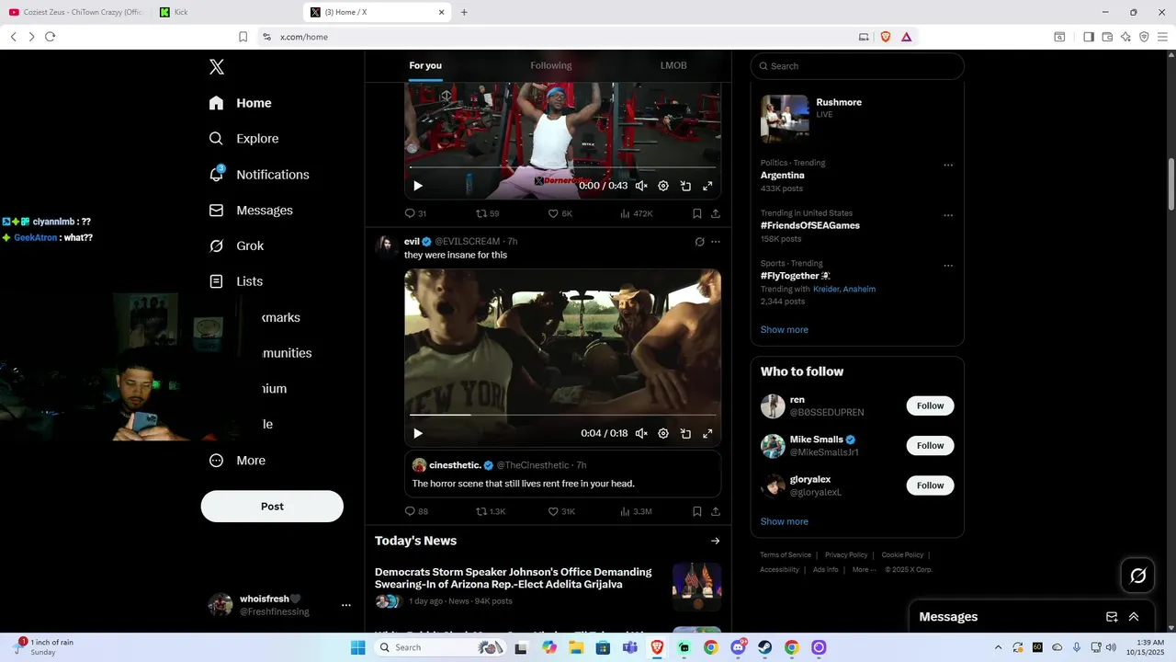The height and width of the screenshot is (662, 1176).
Task: Open the More sidebar menu
Action: coord(237,461)
